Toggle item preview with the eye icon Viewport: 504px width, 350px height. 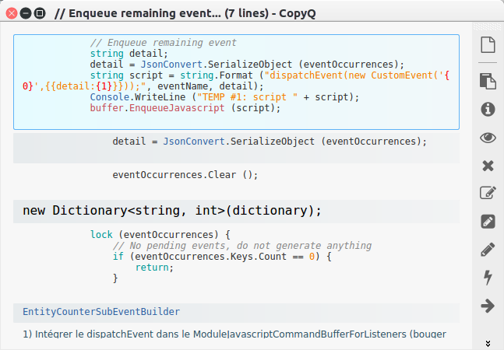tap(488, 138)
